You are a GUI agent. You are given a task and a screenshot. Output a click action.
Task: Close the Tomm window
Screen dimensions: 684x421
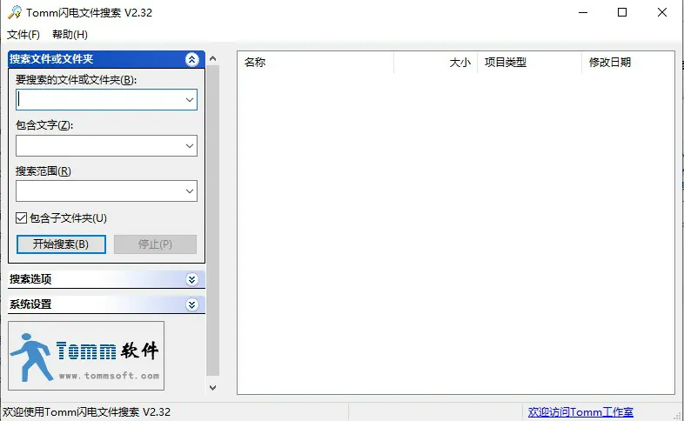click(661, 12)
